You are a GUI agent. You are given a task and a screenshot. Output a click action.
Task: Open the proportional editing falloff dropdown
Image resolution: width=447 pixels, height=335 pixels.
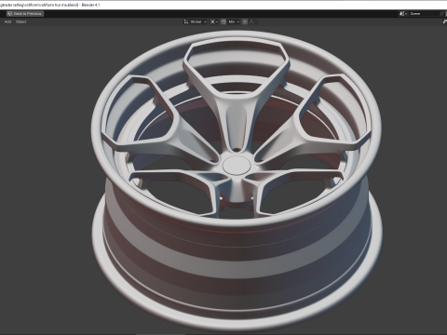pyautogui.click(x=252, y=21)
